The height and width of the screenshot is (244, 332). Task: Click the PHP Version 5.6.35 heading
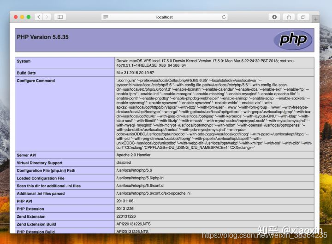coord(43,37)
